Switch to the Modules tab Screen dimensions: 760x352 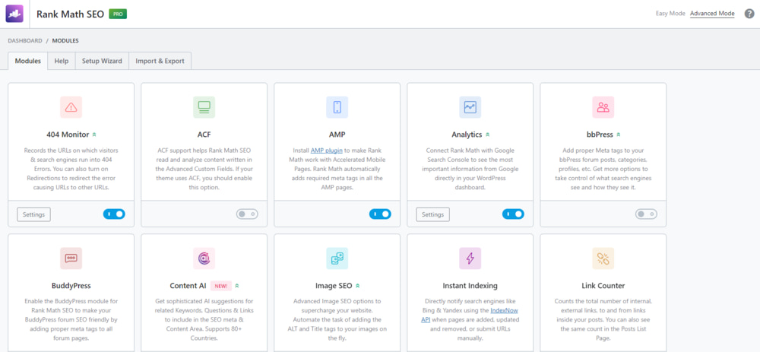coord(27,61)
